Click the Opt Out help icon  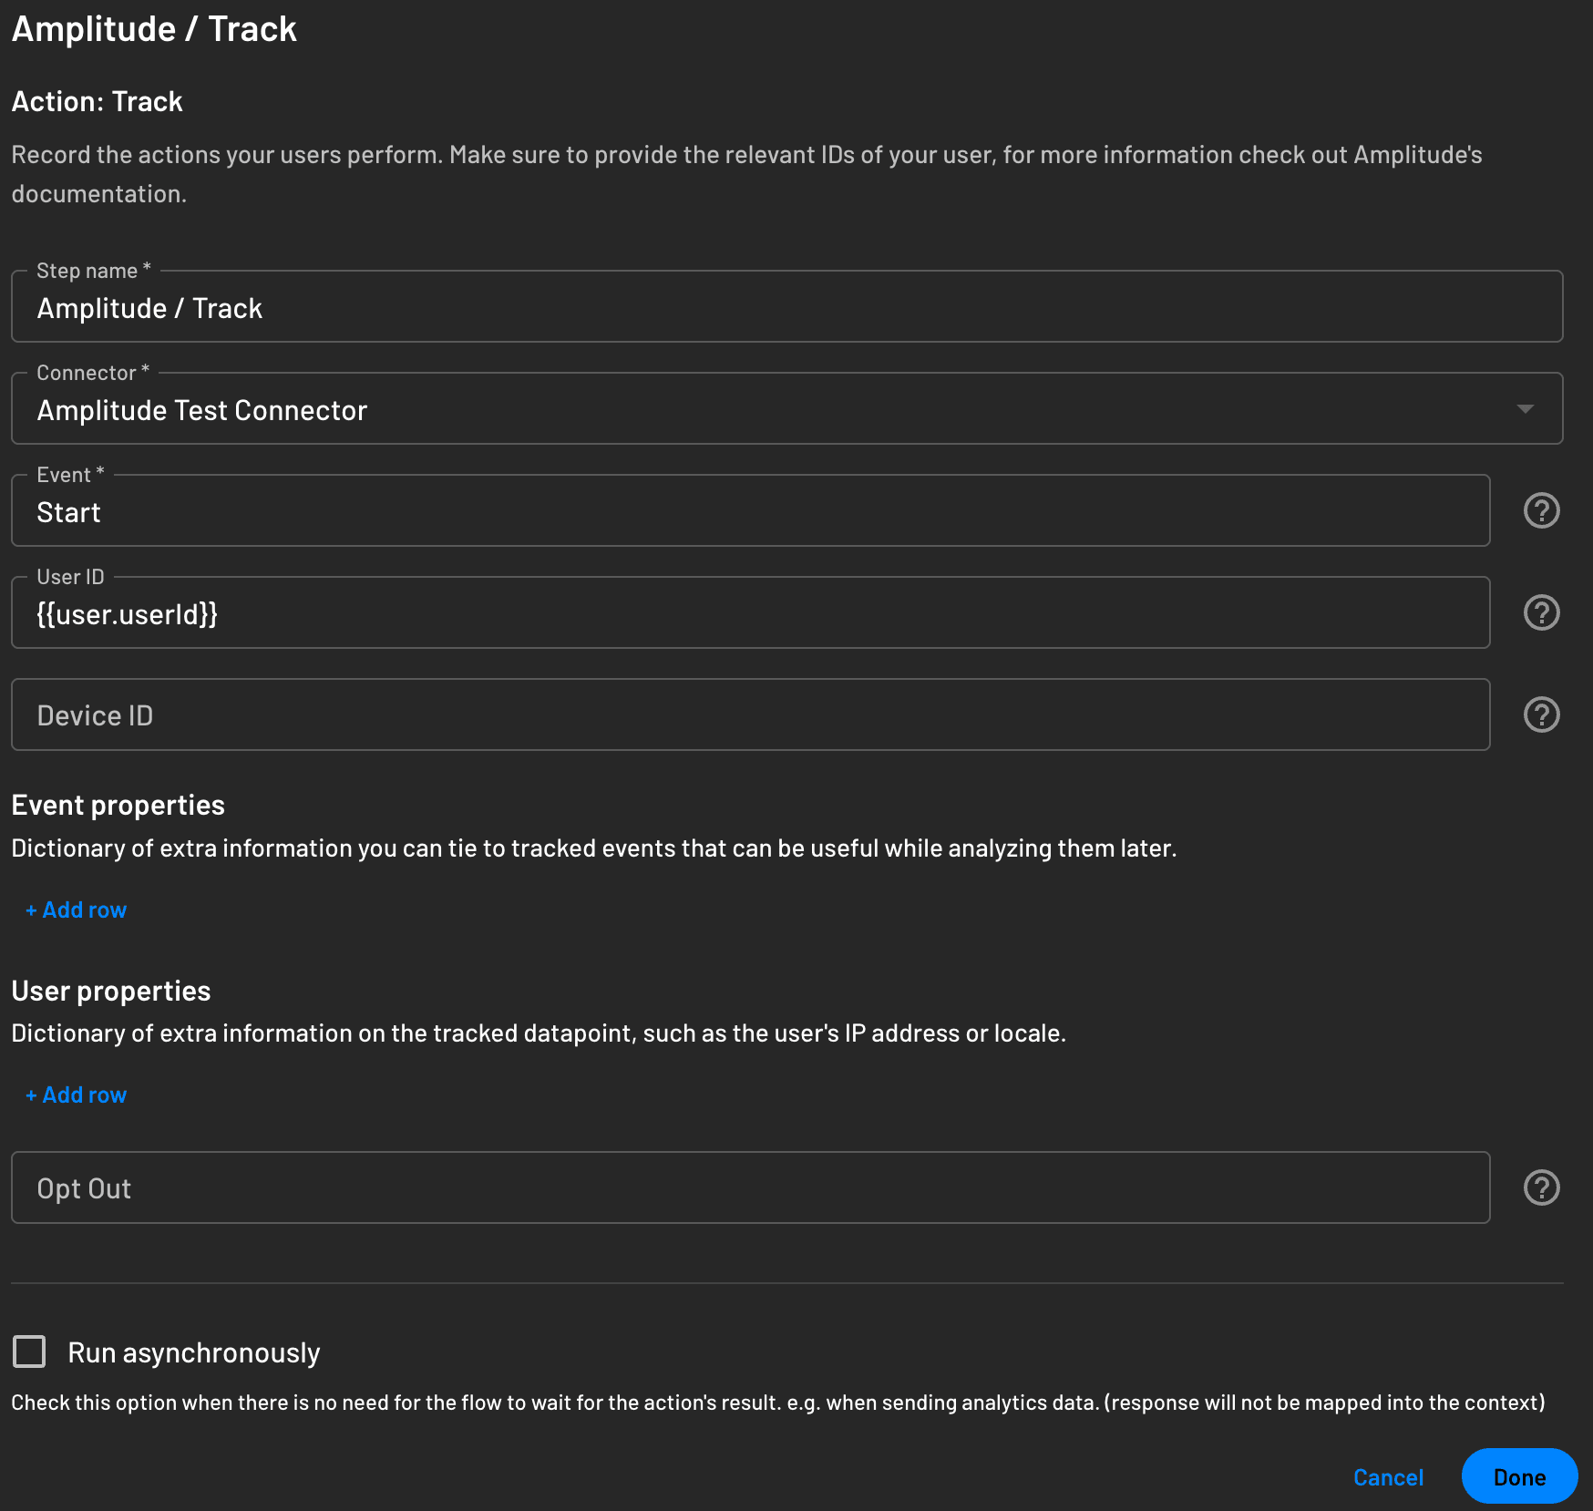(x=1541, y=1188)
